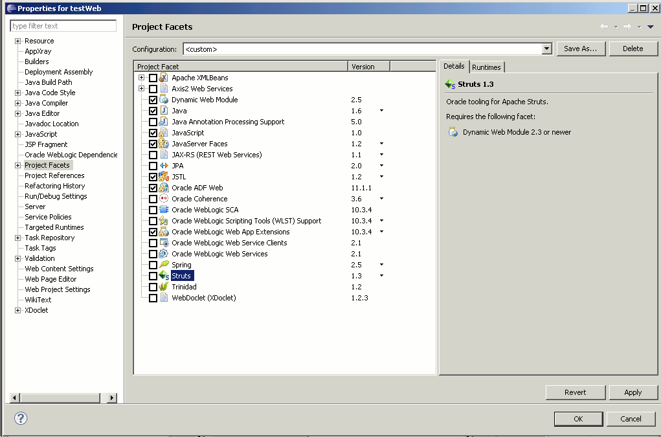
Task: Click the Java facet icon
Action: [x=164, y=111]
